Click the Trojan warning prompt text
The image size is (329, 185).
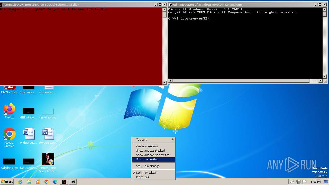click(53, 9)
